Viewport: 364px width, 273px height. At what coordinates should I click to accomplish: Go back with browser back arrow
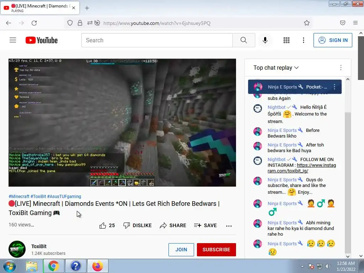pyautogui.click(x=9, y=23)
